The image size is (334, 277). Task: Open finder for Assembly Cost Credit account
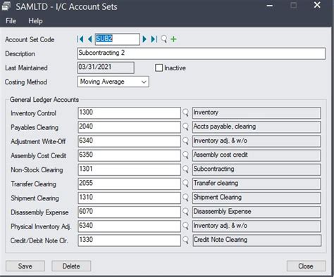pos(185,155)
